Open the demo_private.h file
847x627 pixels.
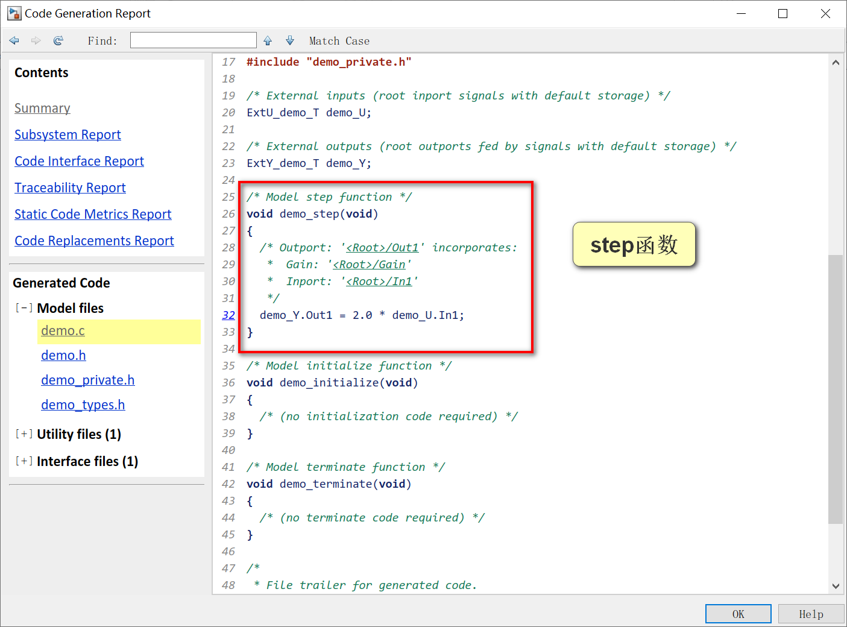click(x=87, y=380)
